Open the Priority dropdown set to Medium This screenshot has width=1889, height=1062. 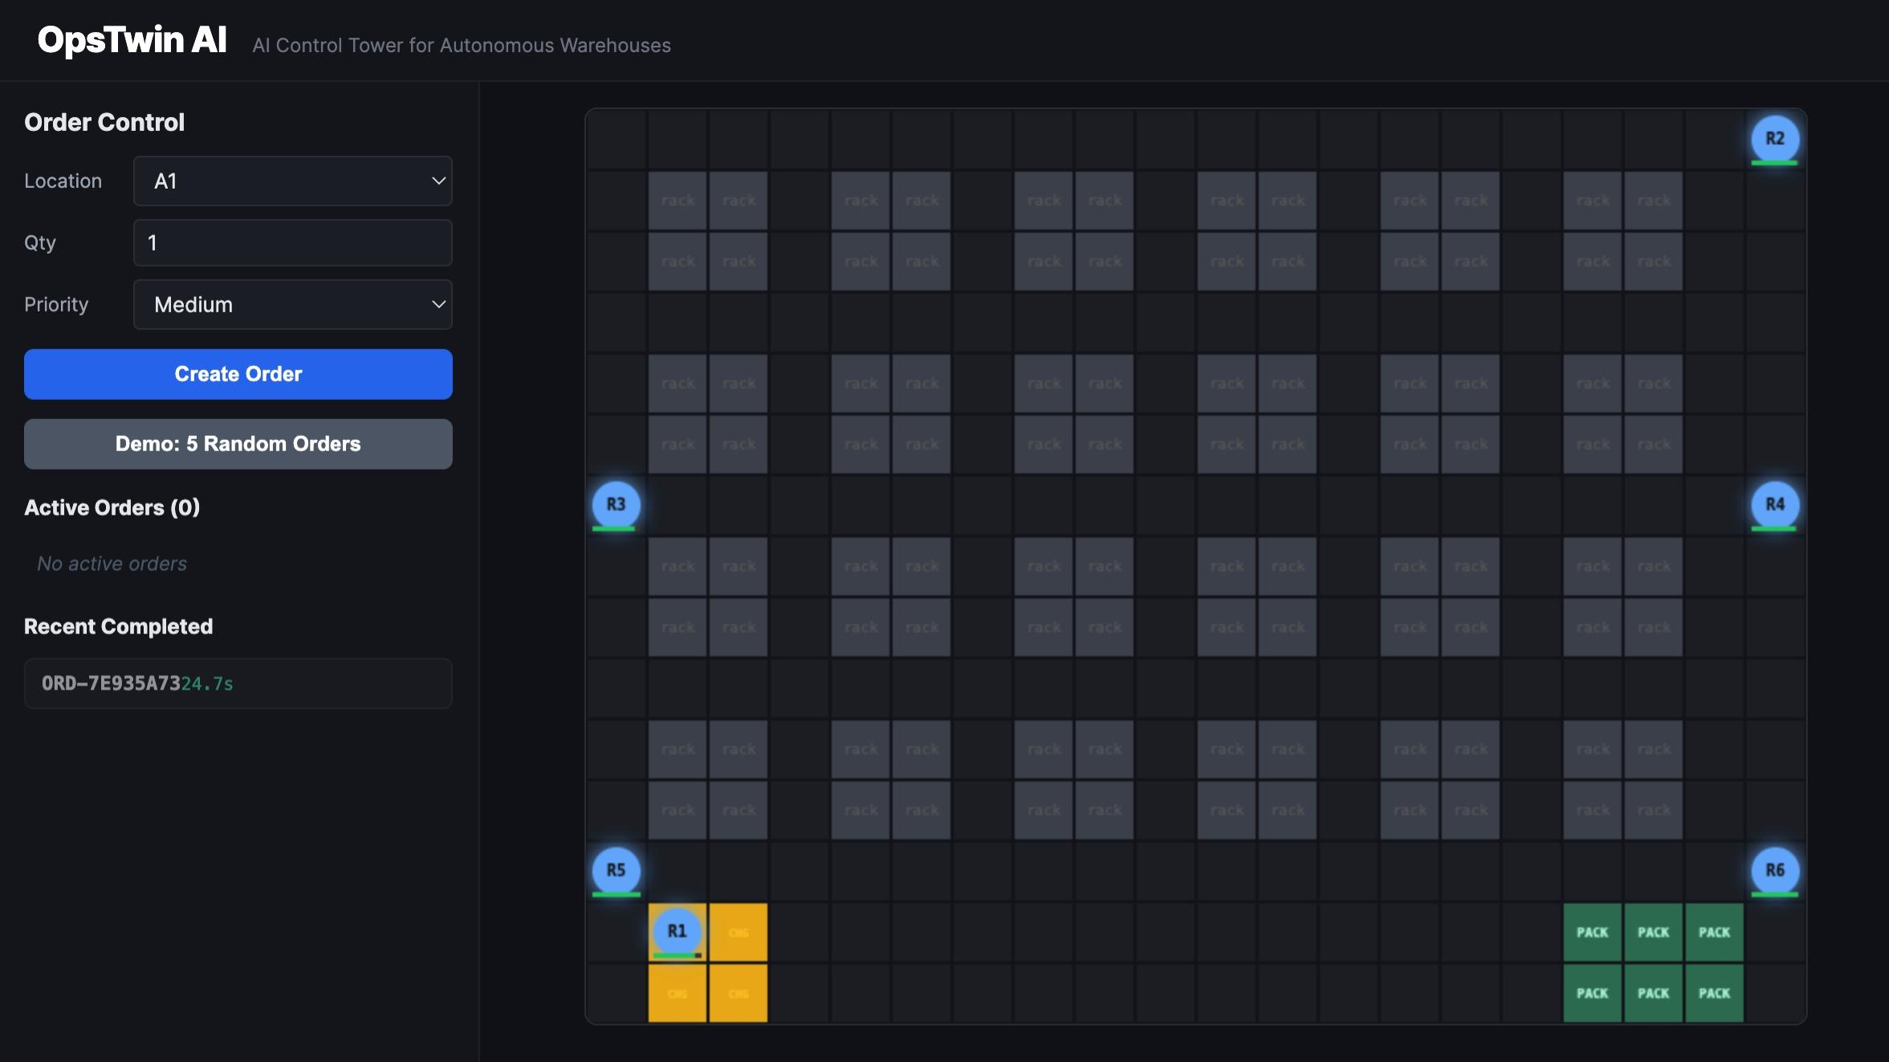coord(292,305)
